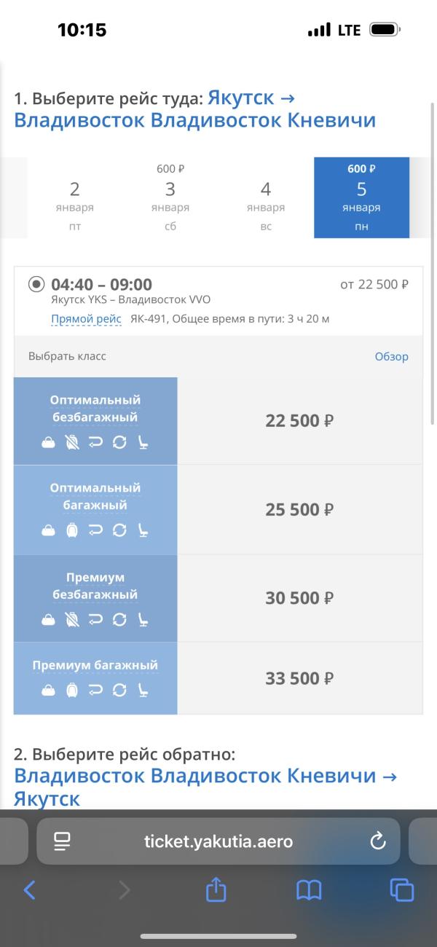Select the 04:40 – 09:00 flight radio button
The height and width of the screenshot is (947, 437).
pos(36,284)
